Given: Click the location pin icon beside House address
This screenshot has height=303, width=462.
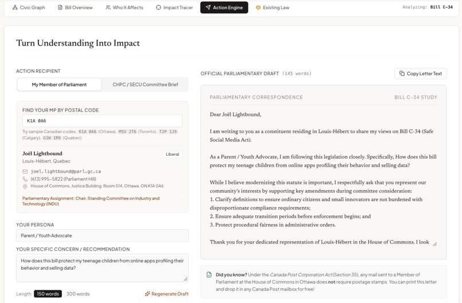Looking at the screenshot, I should tap(25, 186).
